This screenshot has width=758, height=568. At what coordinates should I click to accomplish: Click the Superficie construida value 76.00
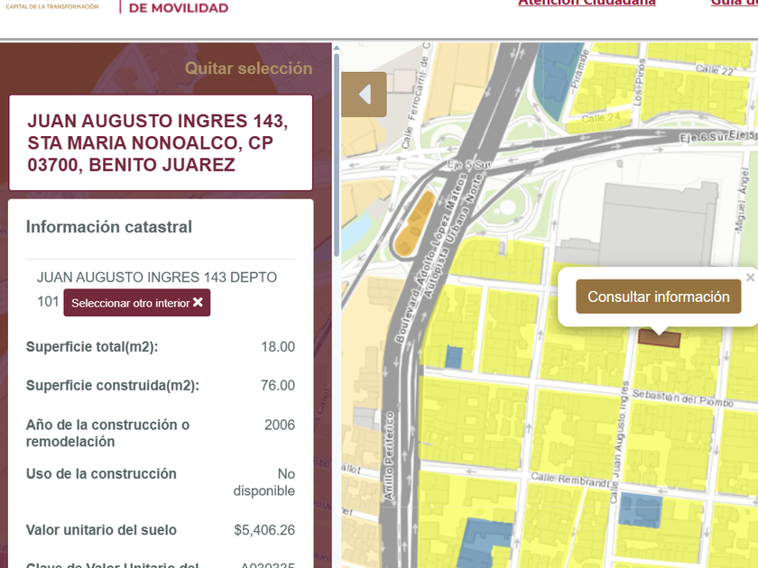(277, 385)
